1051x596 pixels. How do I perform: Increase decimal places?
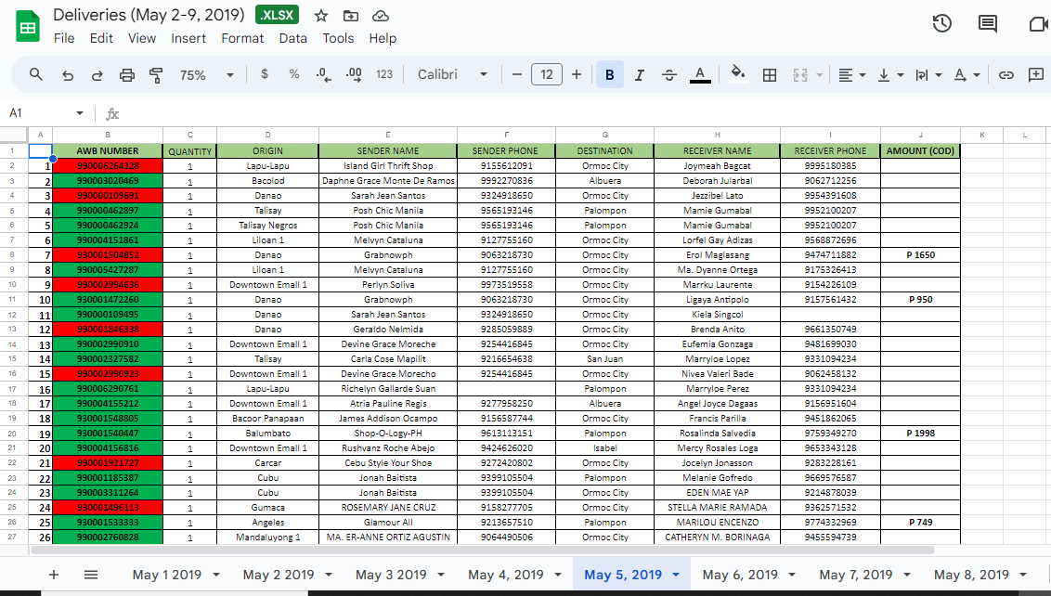coord(354,74)
